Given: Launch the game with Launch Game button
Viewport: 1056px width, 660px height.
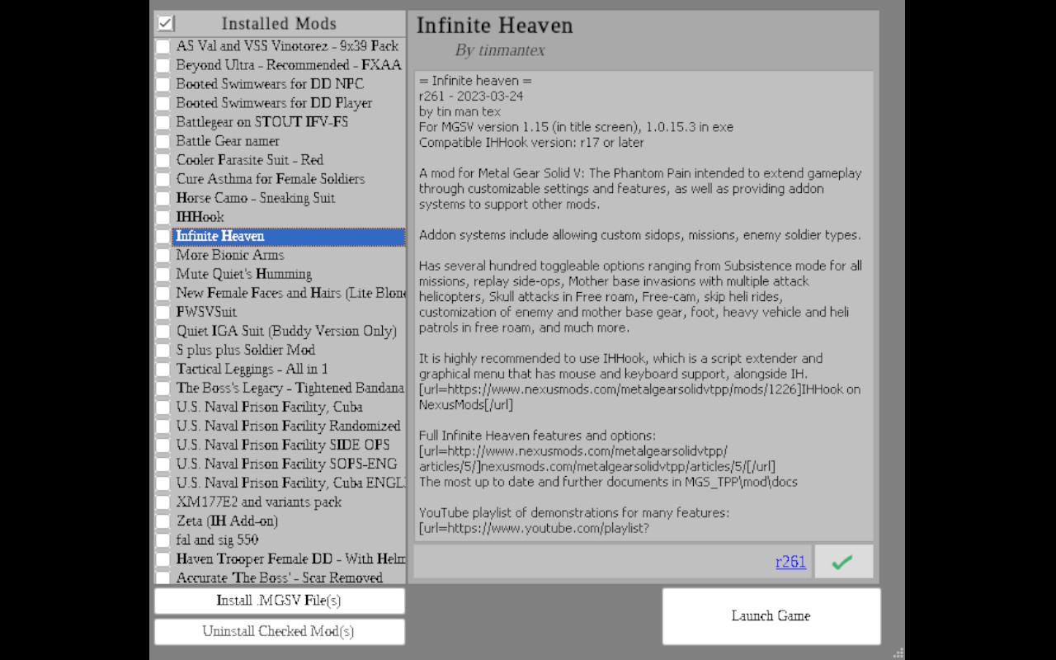Looking at the screenshot, I should tap(771, 616).
